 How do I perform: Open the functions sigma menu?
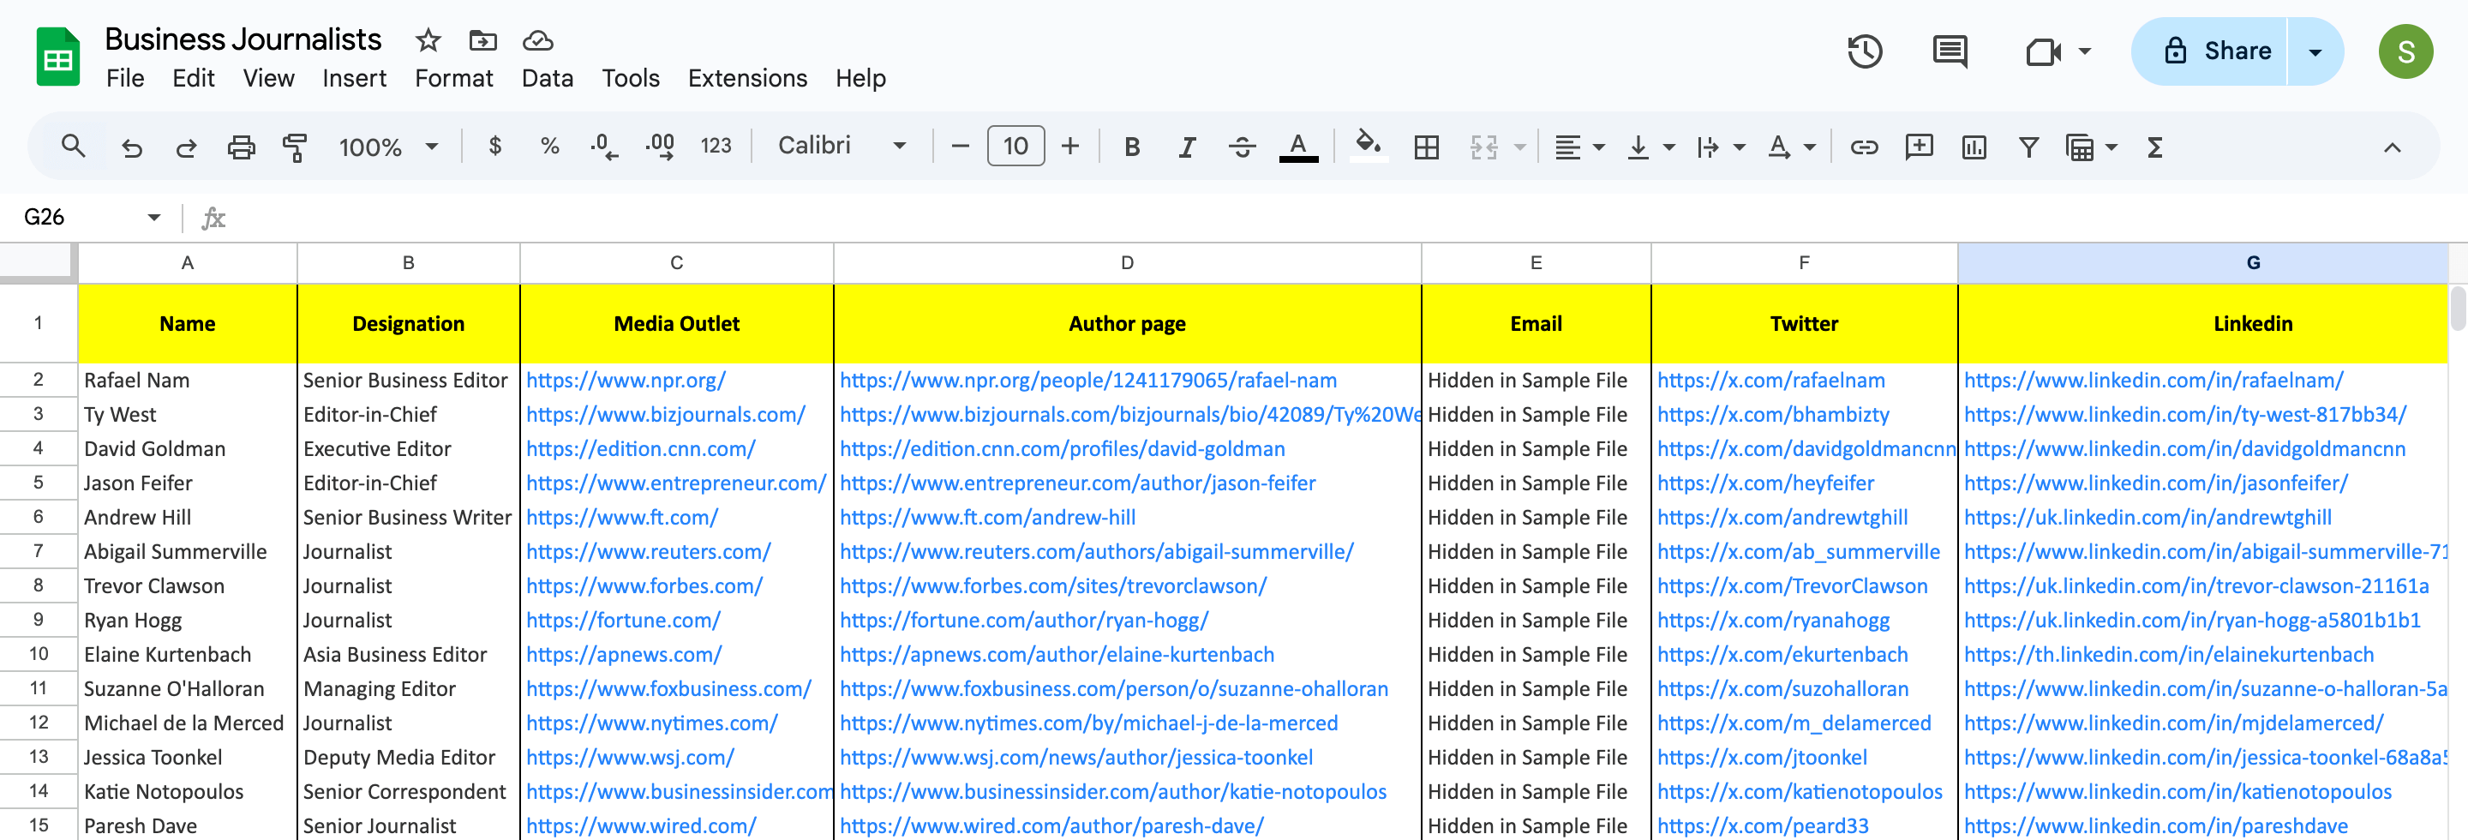[2154, 147]
